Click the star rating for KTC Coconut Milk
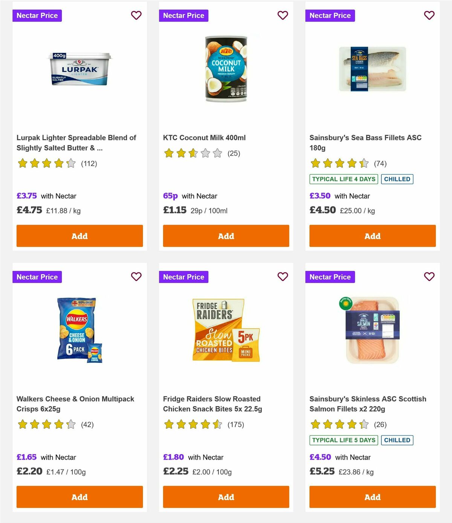Image resolution: width=452 pixels, height=523 pixels. (x=193, y=153)
